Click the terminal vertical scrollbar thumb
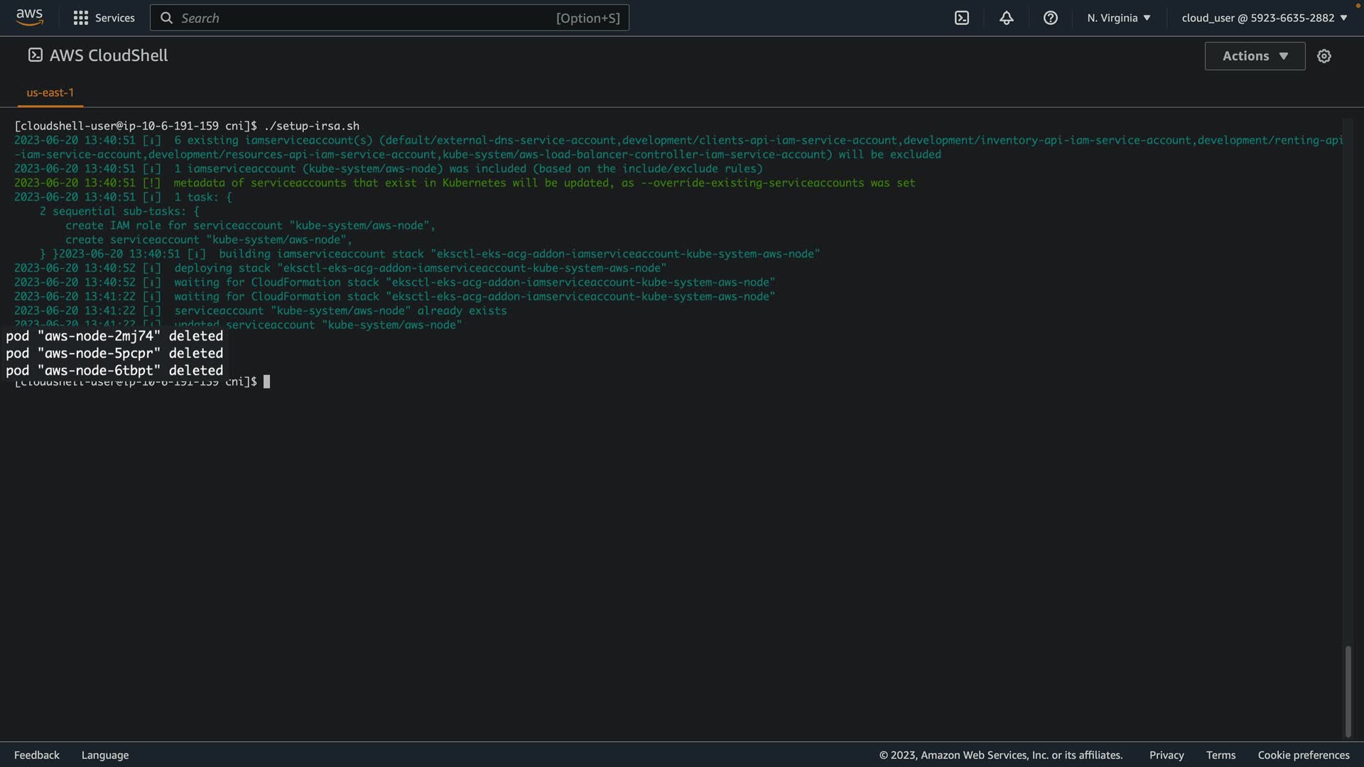The width and height of the screenshot is (1364, 767). coord(1348,690)
